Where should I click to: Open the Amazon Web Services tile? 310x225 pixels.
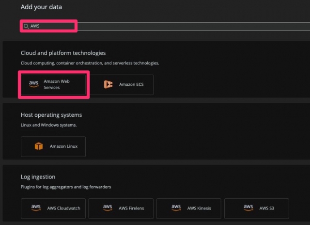click(53, 84)
